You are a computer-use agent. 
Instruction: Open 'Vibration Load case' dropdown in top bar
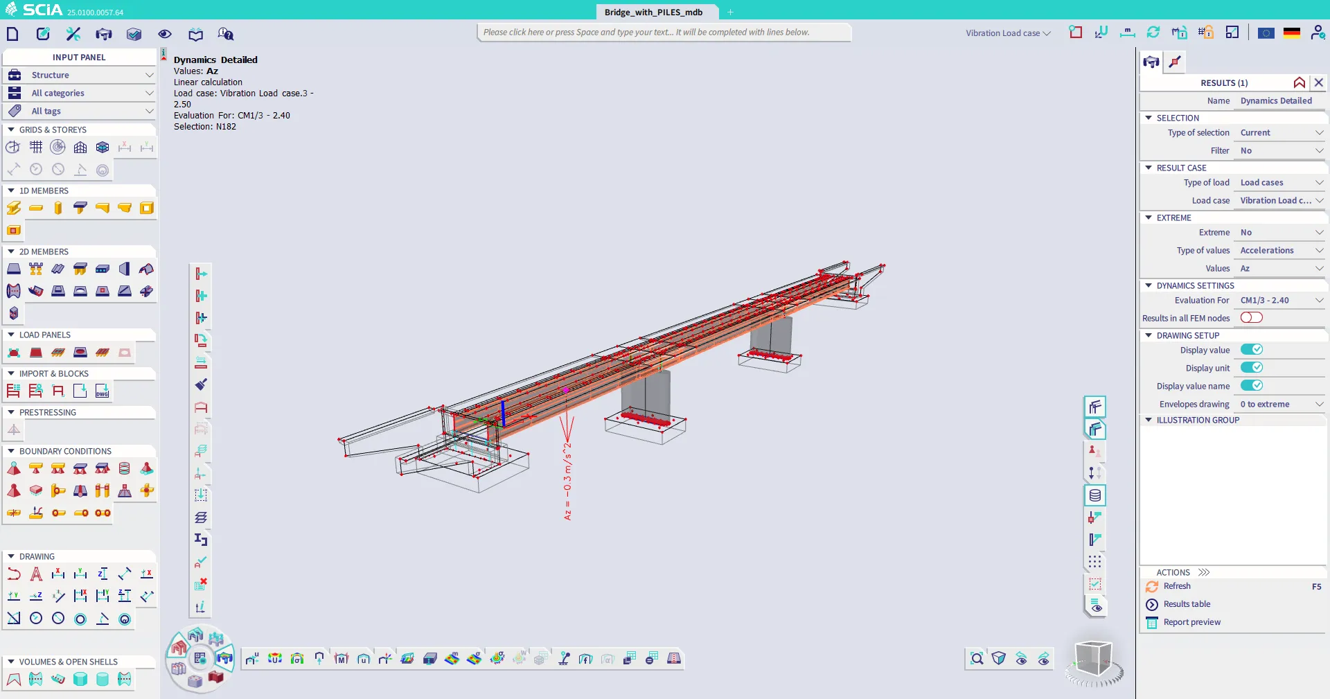1008,33
